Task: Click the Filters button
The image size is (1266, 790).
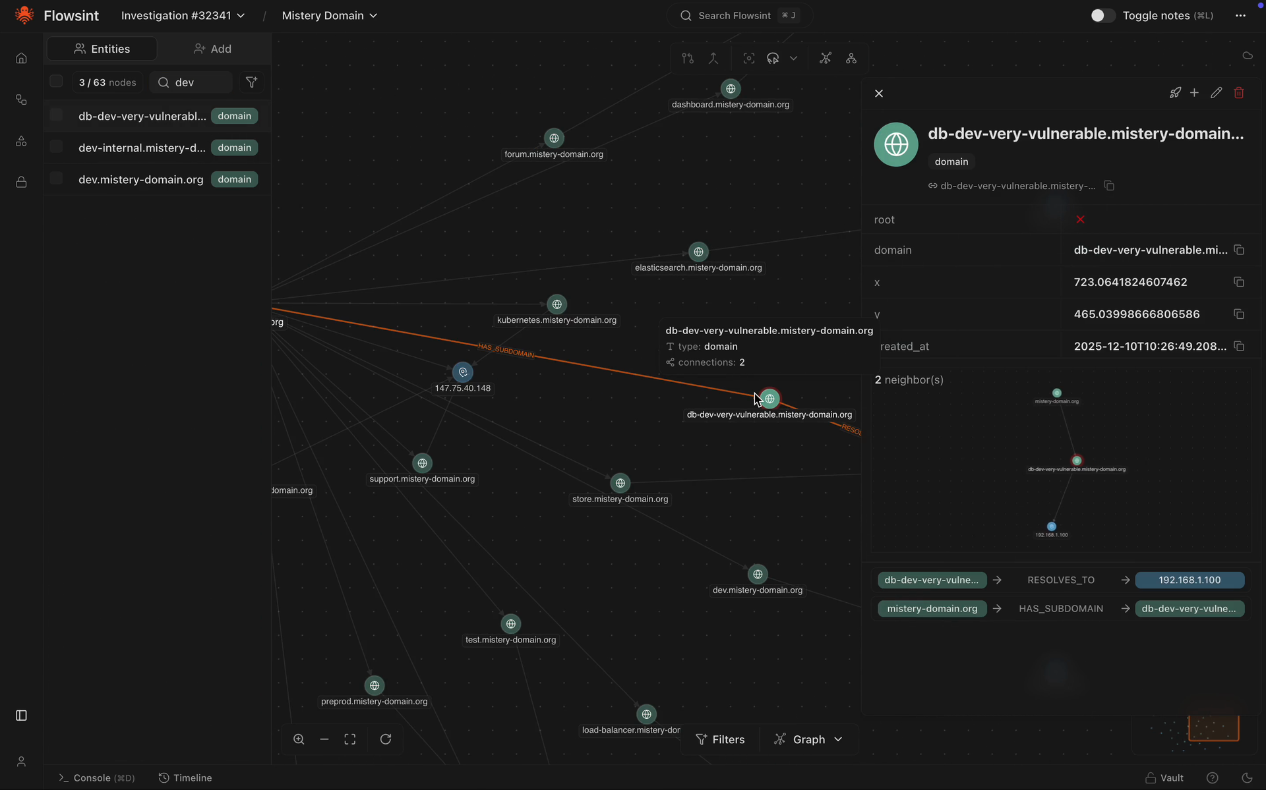Action: (720, 739)
